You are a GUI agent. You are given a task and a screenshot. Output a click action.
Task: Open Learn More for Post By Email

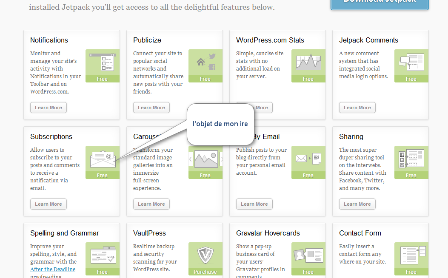pyautogui.click(x=254, y=204)
